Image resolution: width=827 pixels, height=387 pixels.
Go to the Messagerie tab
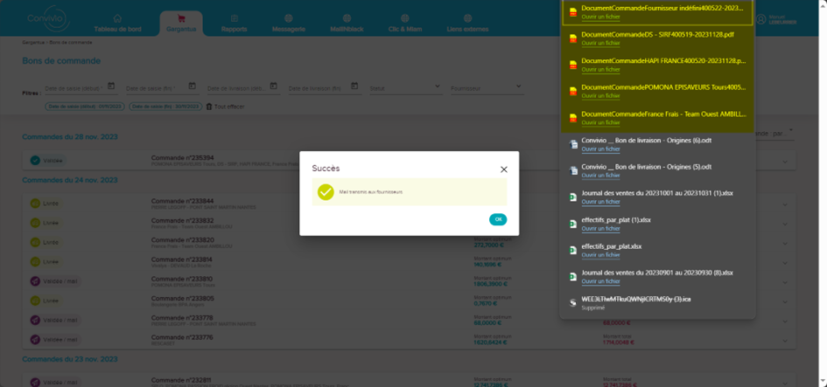pos(289,24)
